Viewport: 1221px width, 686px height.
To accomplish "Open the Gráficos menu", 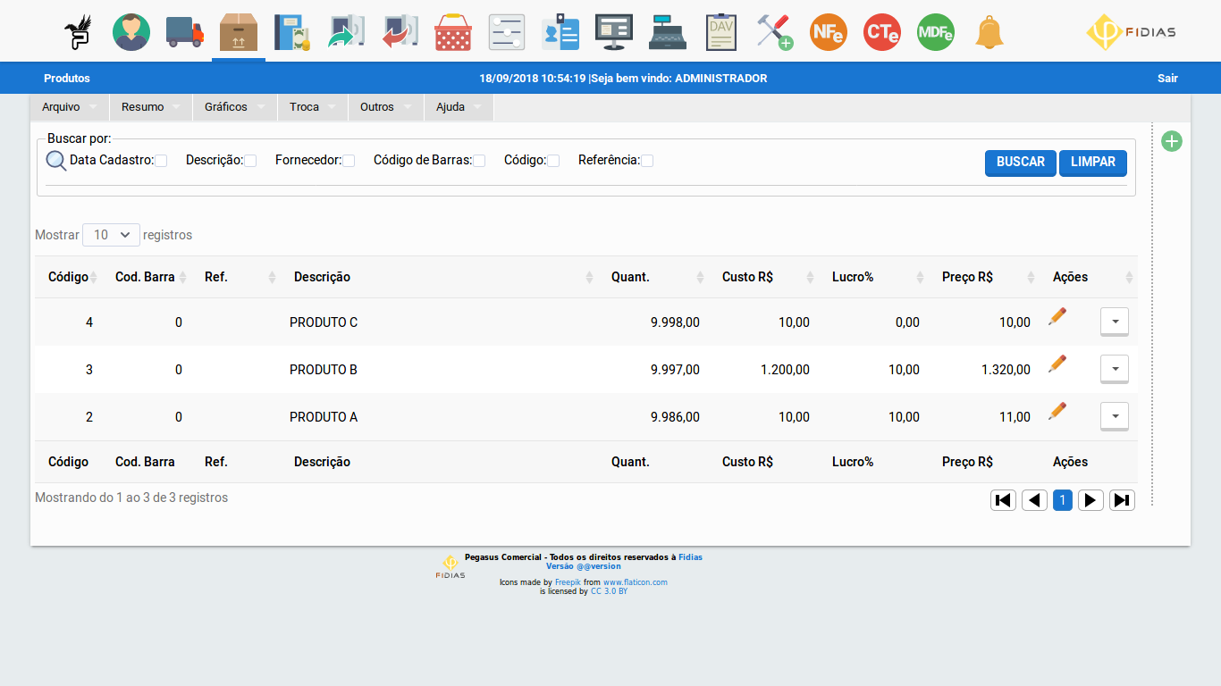I will click(x=226, y=107).
